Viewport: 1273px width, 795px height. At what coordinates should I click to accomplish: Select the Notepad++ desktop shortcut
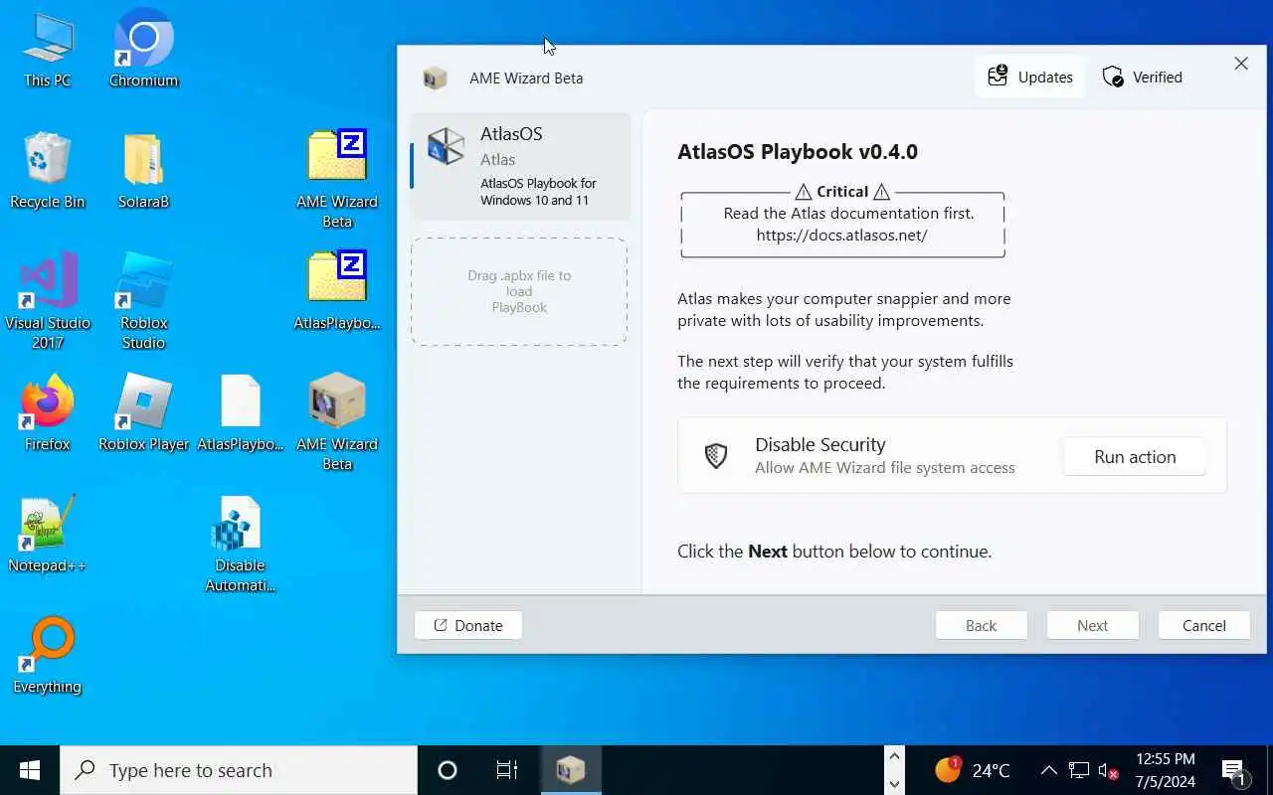click(x=47, y=535)
